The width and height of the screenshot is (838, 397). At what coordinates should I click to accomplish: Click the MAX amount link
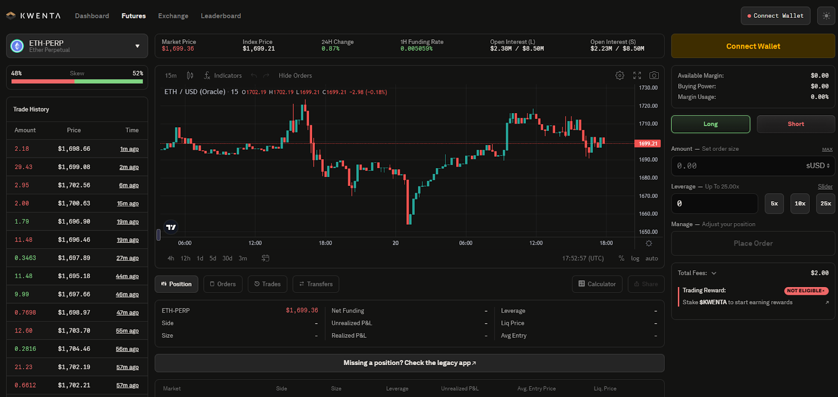828,149
